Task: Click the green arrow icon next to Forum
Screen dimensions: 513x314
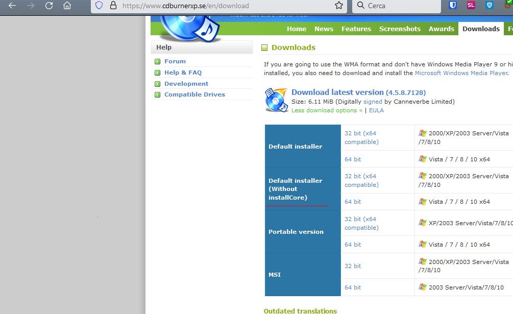Action: pos(157,61)
